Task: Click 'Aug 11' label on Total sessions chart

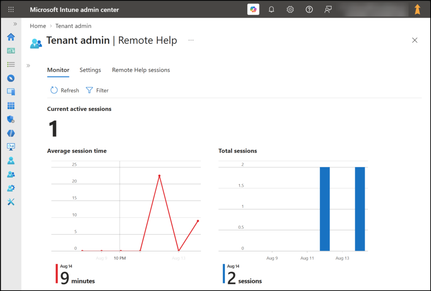Action: [x=307, y=258]
